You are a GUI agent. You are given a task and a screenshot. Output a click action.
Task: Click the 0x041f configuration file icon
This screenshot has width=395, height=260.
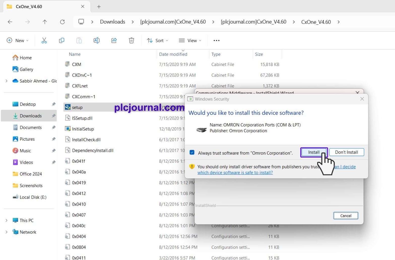[x=67, y=161]
